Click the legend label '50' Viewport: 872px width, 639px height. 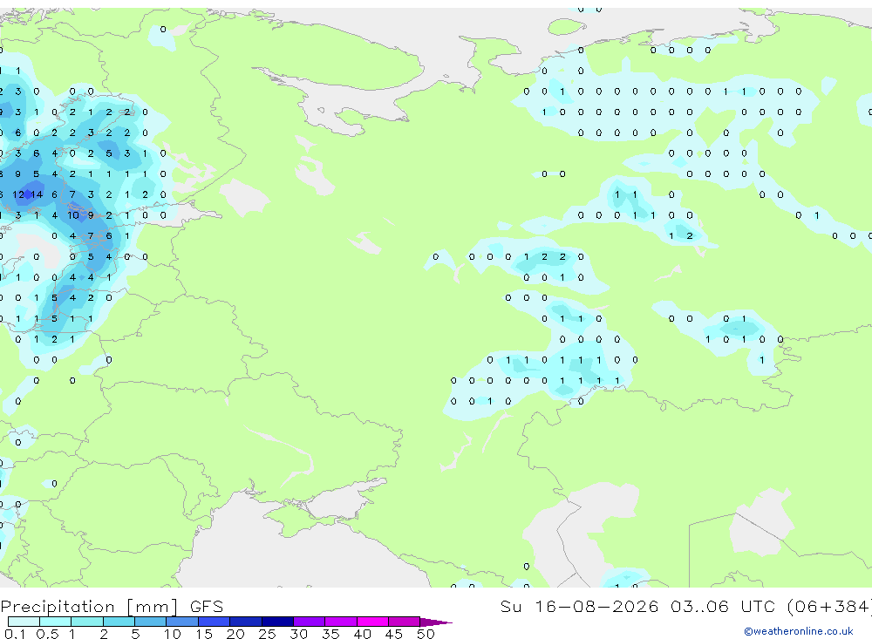(426, 634)
